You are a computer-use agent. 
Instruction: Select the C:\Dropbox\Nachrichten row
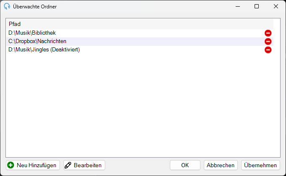[x=140, y=41]
